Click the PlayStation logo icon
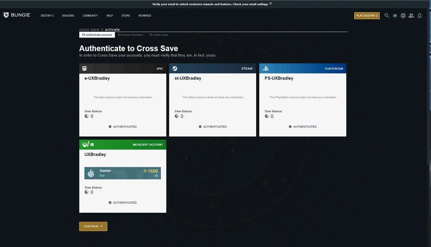431x247 pixels. [x=266, y=69]
